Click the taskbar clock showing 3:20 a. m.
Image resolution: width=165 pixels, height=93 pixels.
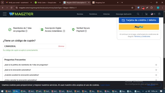pyautogui.click(x=154, y=91)
